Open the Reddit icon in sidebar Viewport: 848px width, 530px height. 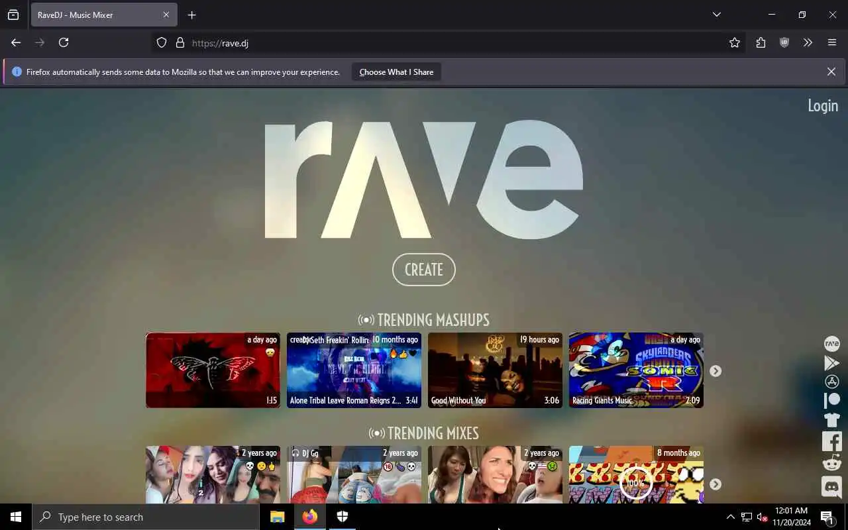click(831, 463)
